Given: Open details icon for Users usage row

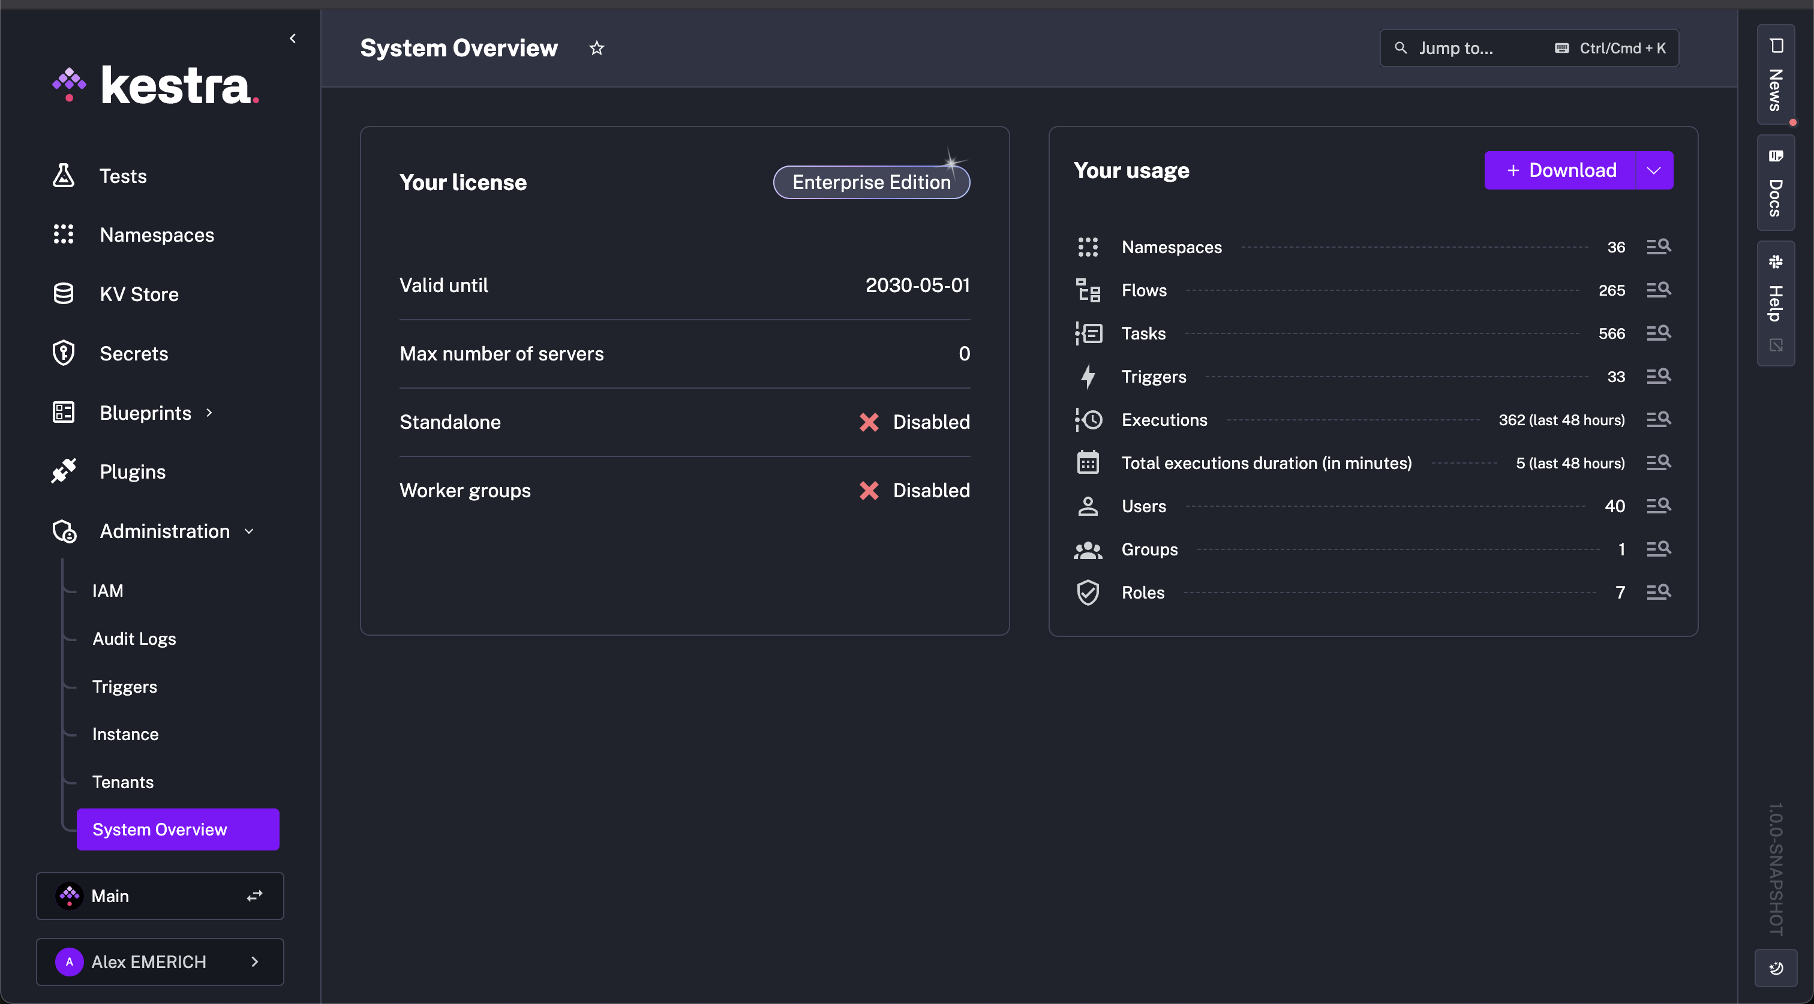Looking at the screenshot, I should click(1659, 506).
